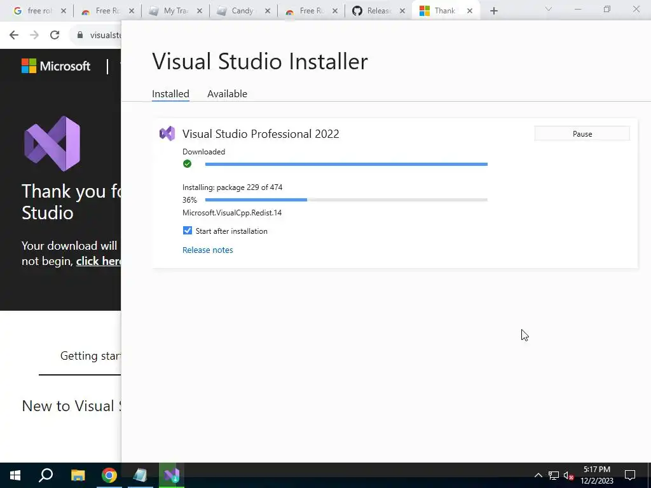
Task: Close the Thank you Microsoft tab
Action: (x=470, y=11)
